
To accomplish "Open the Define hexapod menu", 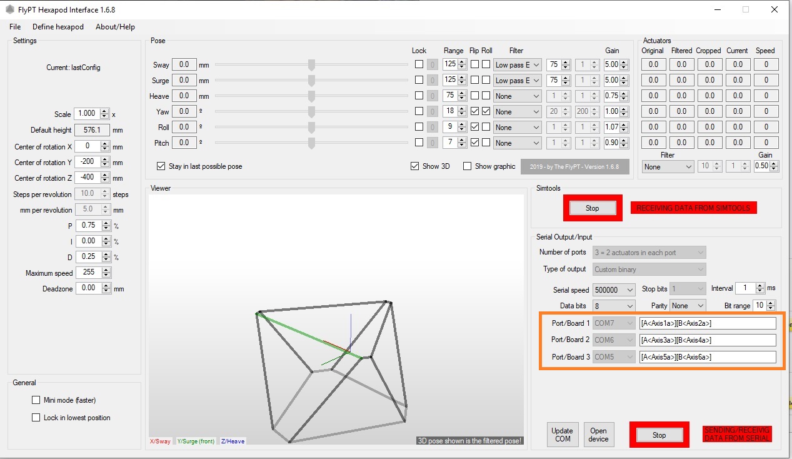I will 58,27.
